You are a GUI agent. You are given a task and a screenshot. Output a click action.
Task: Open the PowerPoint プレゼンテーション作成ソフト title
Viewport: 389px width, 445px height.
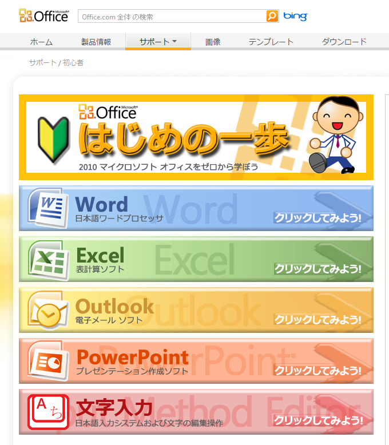[132, 362]
